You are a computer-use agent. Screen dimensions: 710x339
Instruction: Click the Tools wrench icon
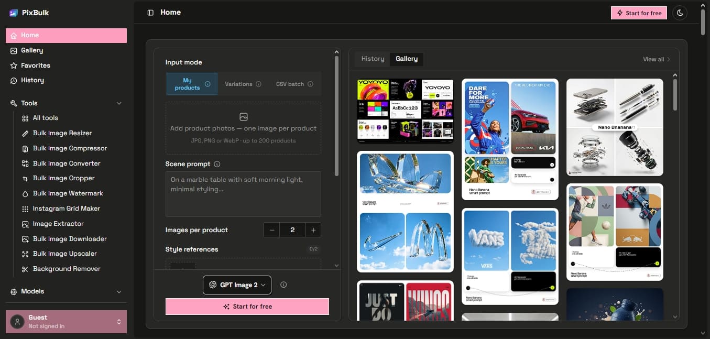[14, 104]
